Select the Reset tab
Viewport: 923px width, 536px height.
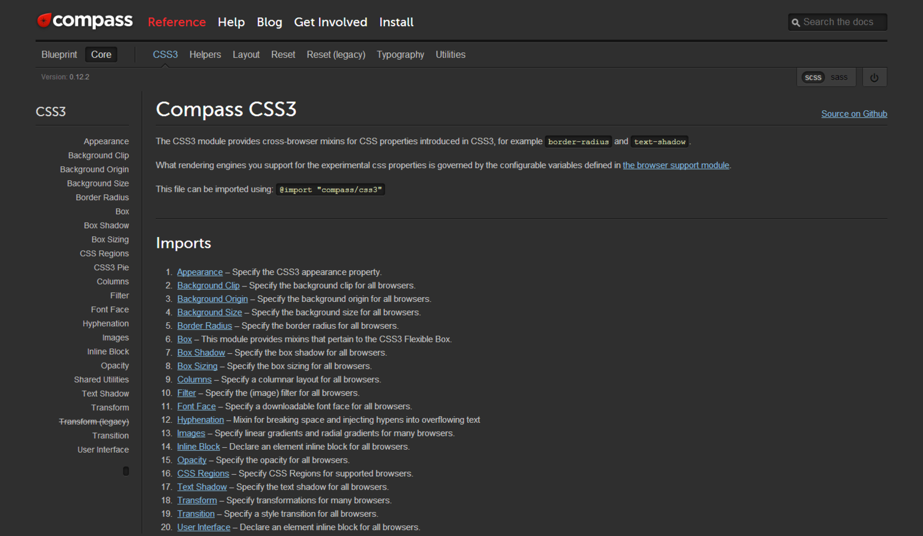[x=283, y=55]
